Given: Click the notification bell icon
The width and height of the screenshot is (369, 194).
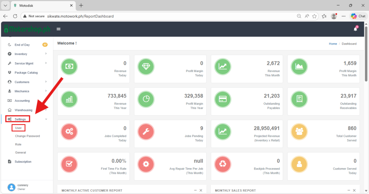Looking at the screenshot, I should pyautogui.click(x=355, y=29).
